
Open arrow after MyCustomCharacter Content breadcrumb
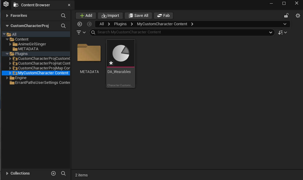(x=192, y=24)
